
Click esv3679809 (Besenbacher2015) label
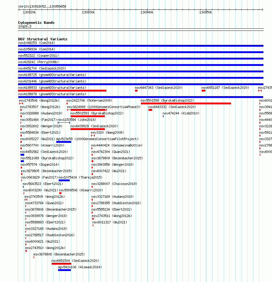pos(117,158)
